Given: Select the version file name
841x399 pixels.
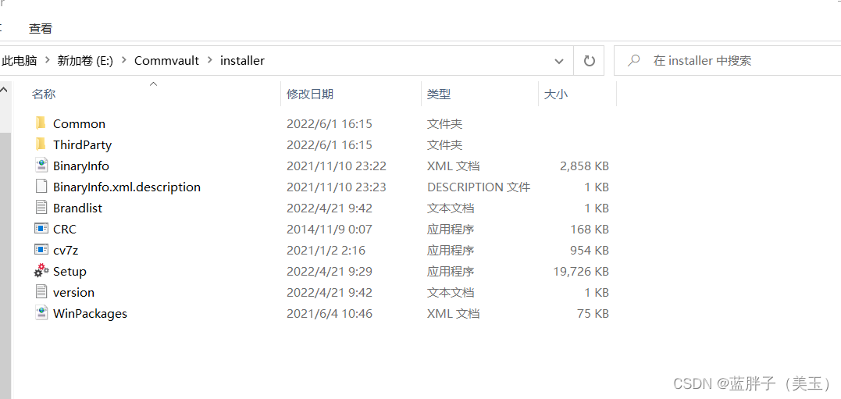Looking at the screenshot, I should click(73, 292).
